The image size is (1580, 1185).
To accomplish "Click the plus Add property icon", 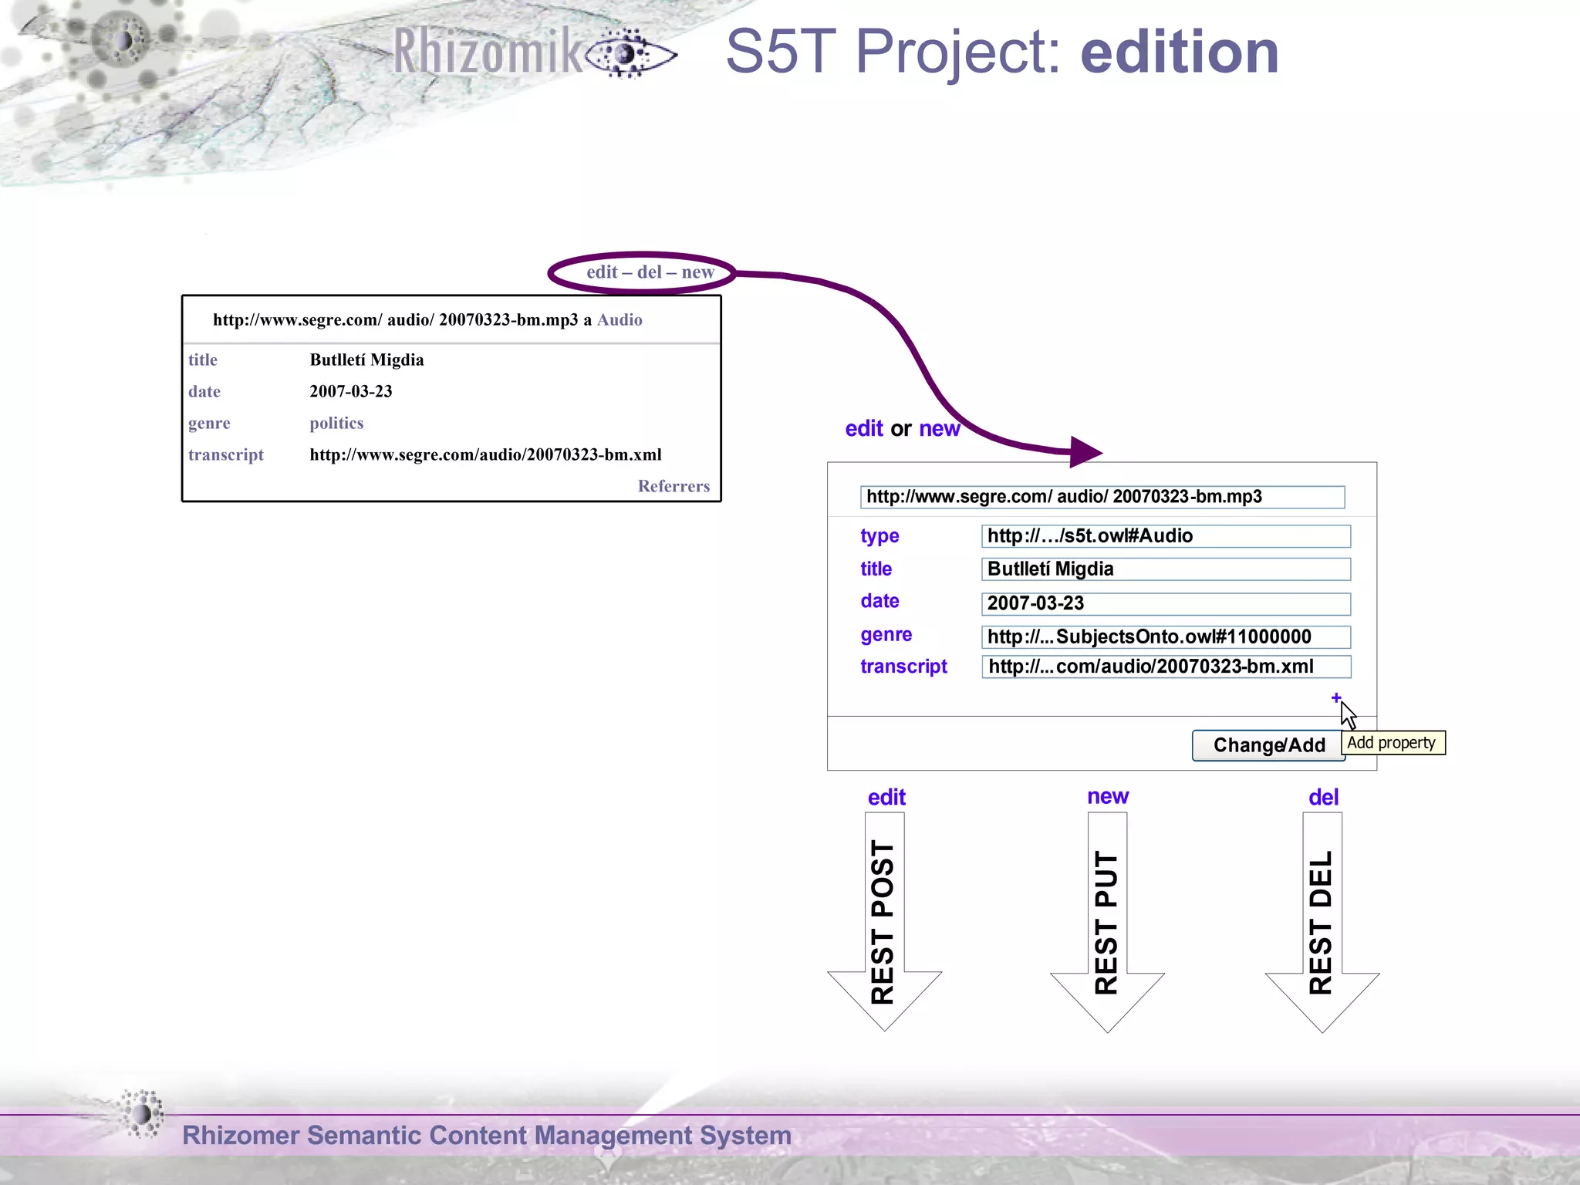I will click(1336, 697).
